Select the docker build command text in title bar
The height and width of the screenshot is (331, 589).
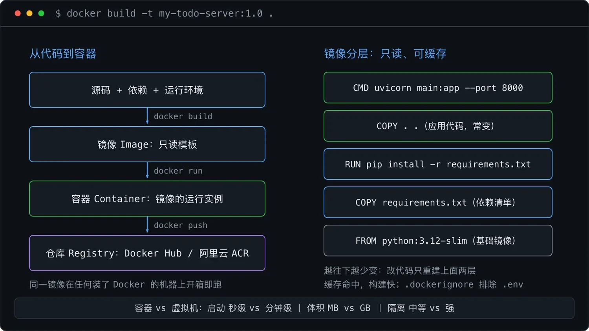point(164,13)
